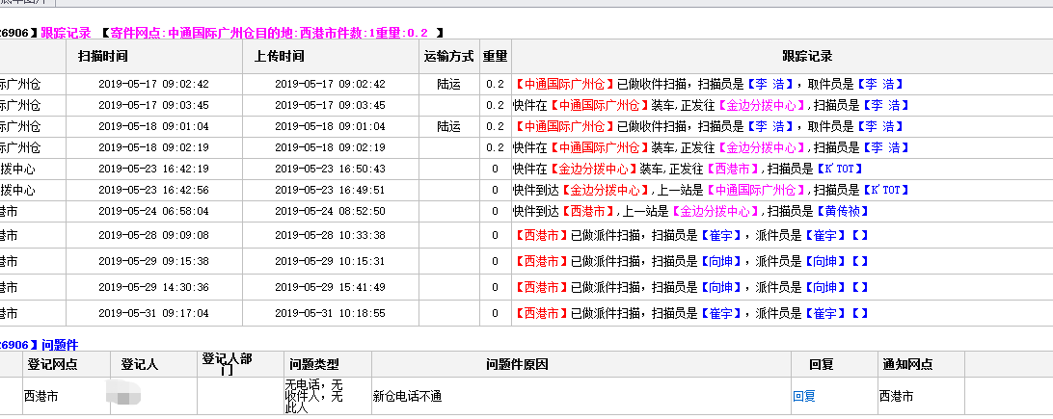Select 陆运 in the 2019-05-18 09:01:04 row
The image size is (1053, 419).
449,127
